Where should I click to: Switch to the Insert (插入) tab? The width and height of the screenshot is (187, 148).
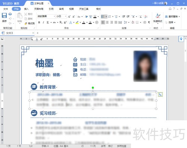(x=26, y=9)
